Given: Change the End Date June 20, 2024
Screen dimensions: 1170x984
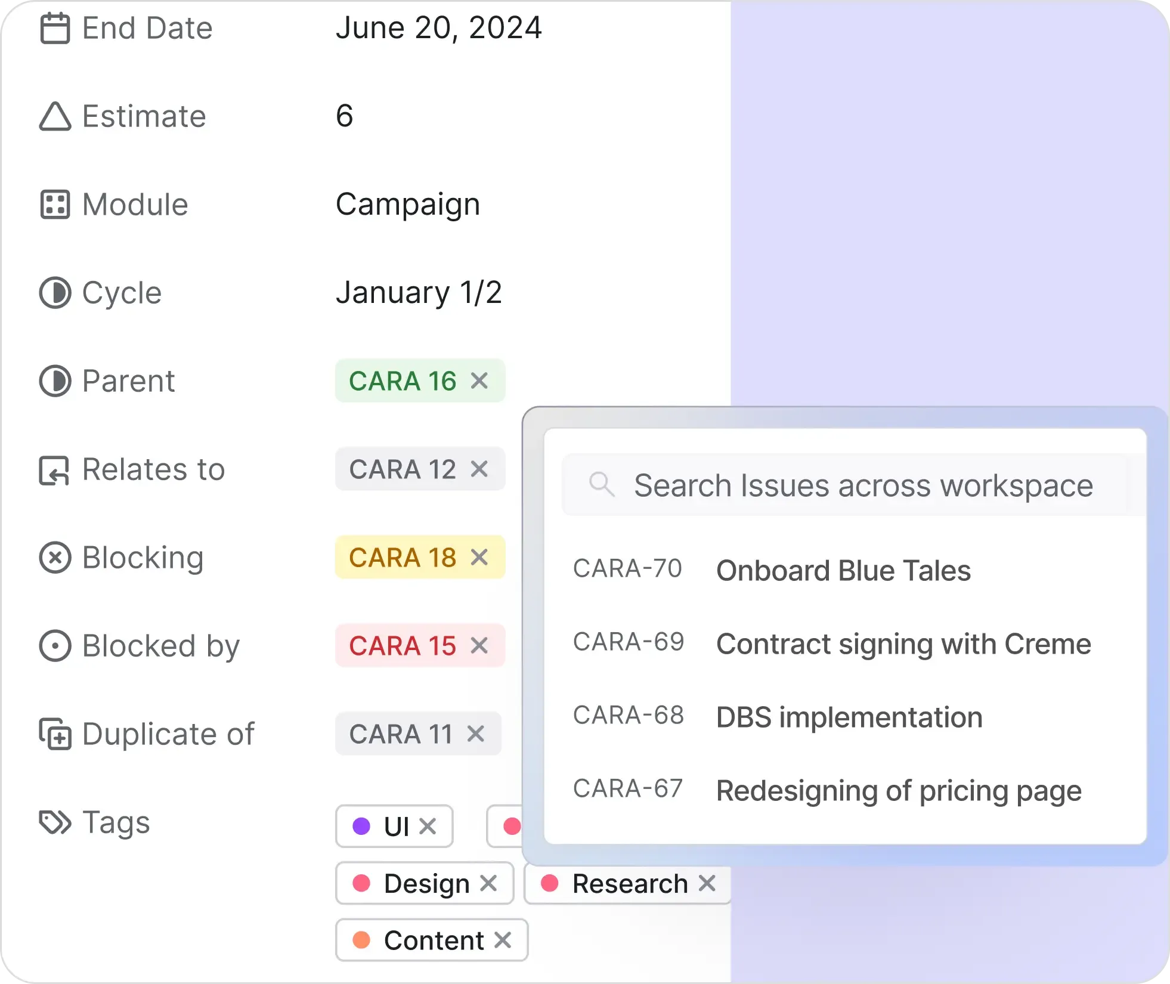Looking at the screenshot, I should pos(438,28).
